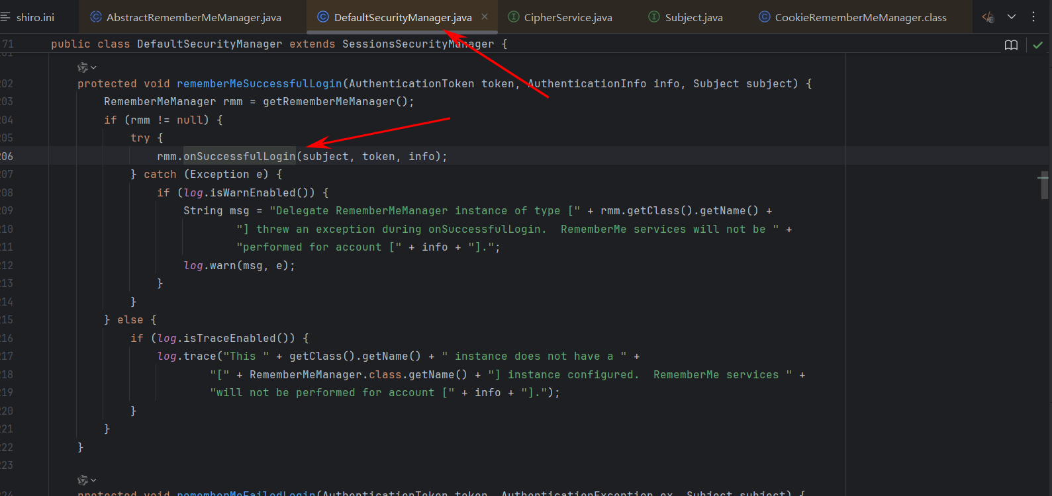Open the editor tab options kebab menu

tap(1033, 17)
